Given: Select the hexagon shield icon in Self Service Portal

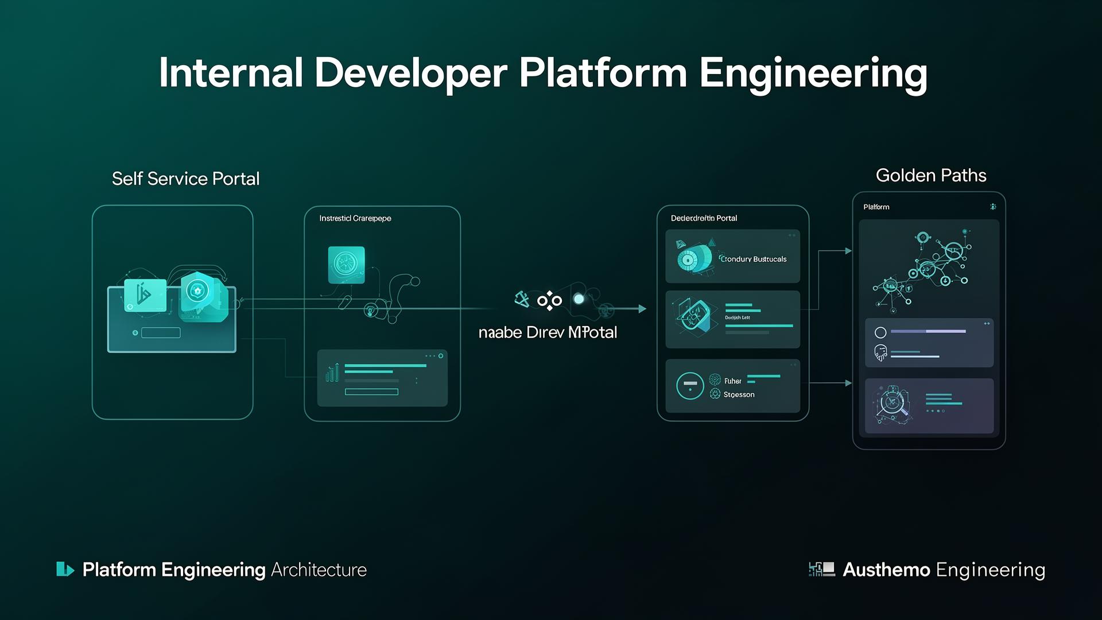Looking at the screenshot, I should 198,291.
